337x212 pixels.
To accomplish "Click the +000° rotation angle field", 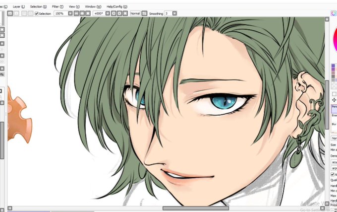I will click(99, 13).
